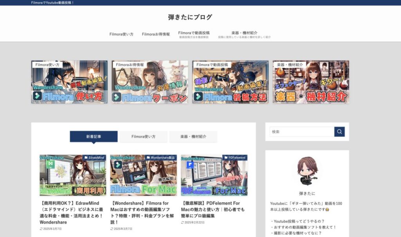Screen dimensions: 401x237
Task: Switch to the 楽器・機材紹介 article tab
Action: tap(193, 136)
